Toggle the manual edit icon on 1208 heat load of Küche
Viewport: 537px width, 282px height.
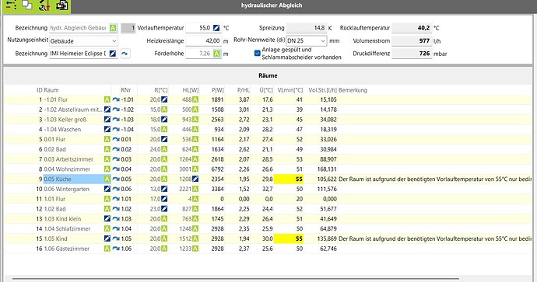tap(195, 179)
